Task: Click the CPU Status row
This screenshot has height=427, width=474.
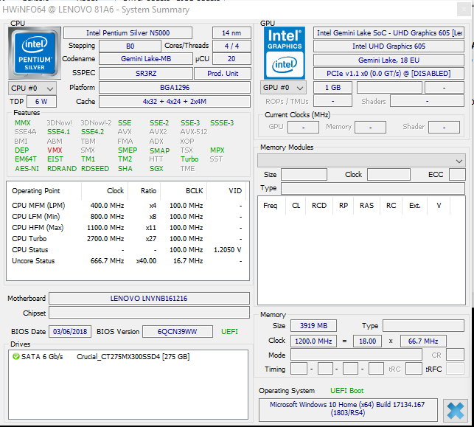Action: coord(128,250)
